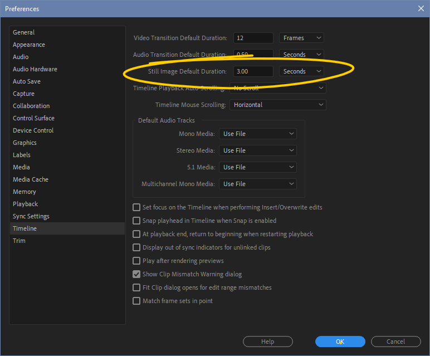Click Video Transition Default Duration field
The width and height of the screenshot is (430, 356).
(253, 38)
